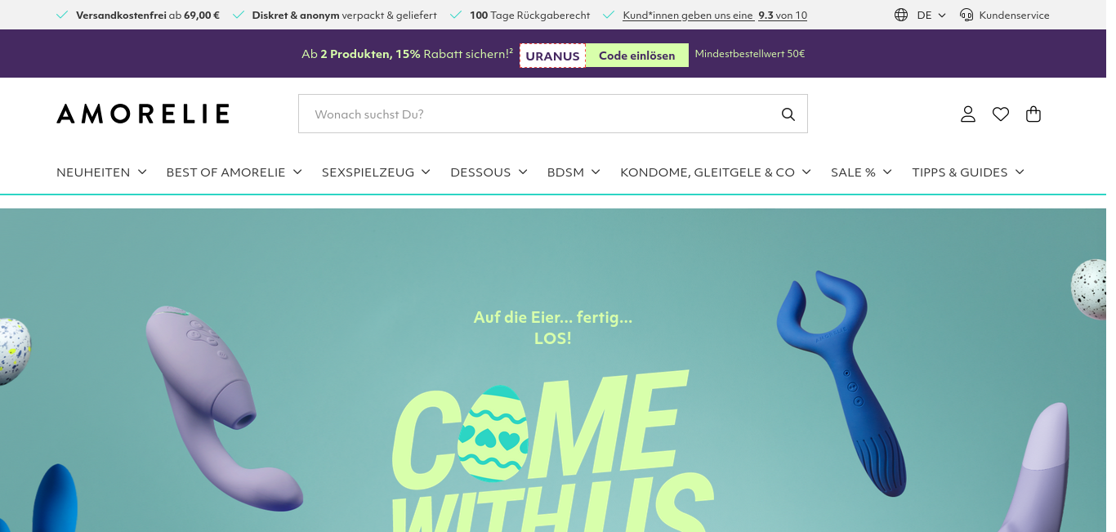Click the search magnifier icon
Screen dimensions: 1116x532
click(788, 114)
